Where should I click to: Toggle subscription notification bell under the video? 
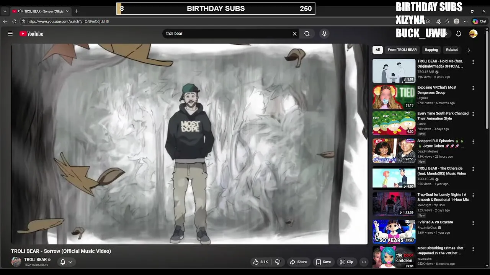point(63,262)
